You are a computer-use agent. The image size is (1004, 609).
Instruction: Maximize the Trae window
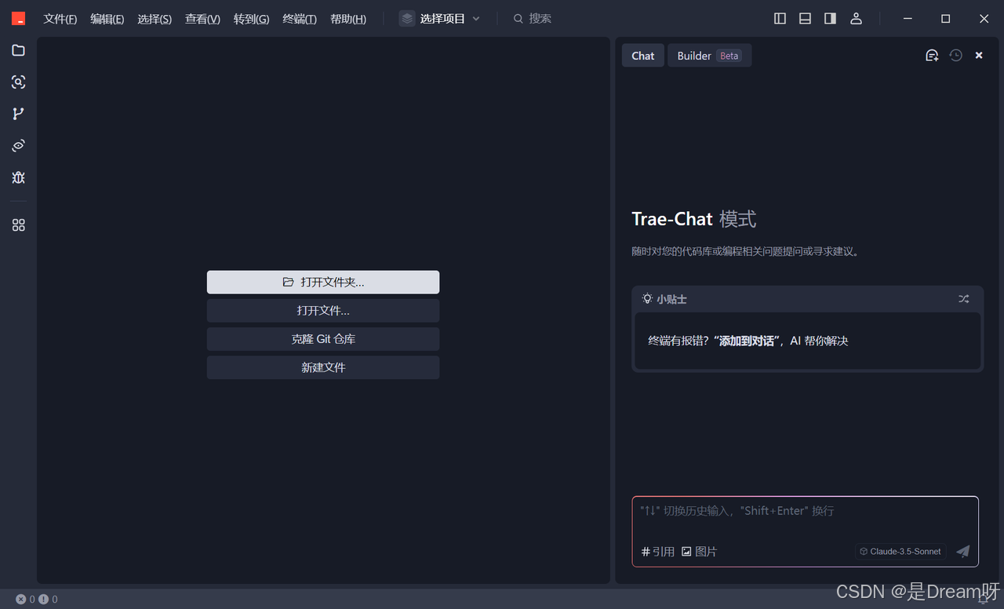pos(945,19)
